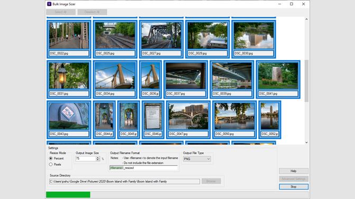The width and height of the screenshot is (355, 199).
Task: Click the DSC_0022.jpg filename label
Action: [69, 54]
